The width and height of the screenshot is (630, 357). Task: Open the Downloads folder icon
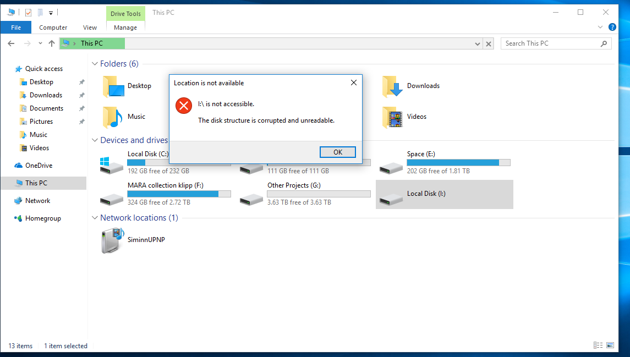(392, 86)
